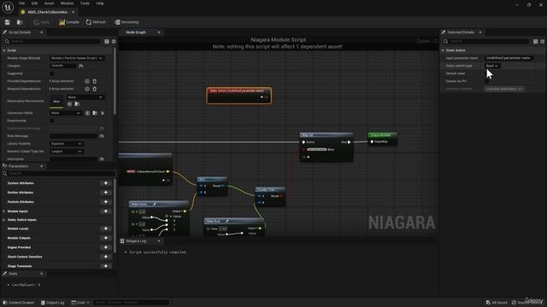Image resolution: width=547 pixels, height=307 pixels.
Task: Browse to Conversion Utility class icon
Action: [x=95, y=113]
